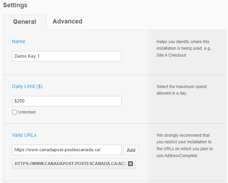Click into the Daily Limit $200 field

[67, 101]
